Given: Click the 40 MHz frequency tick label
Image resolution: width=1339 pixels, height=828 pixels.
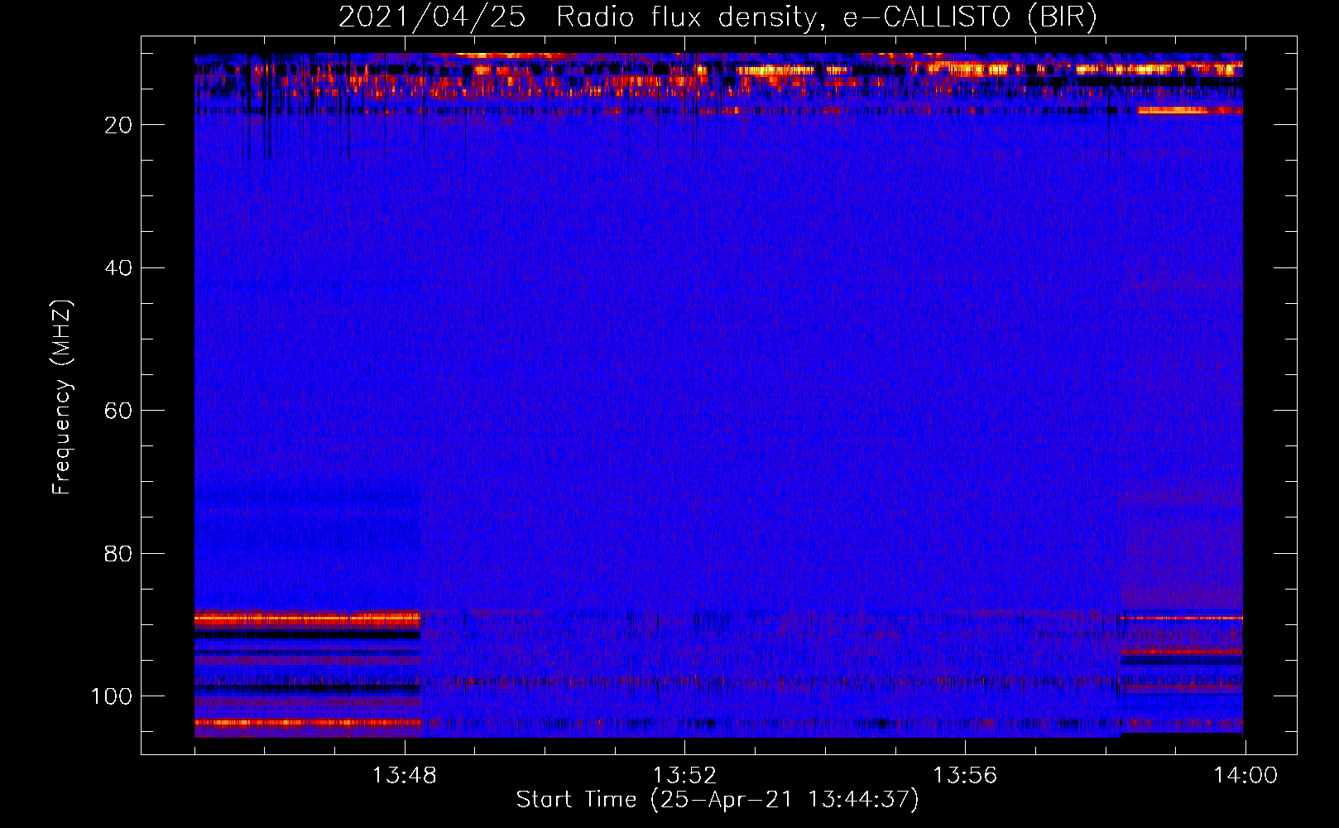Looking at the screenshot, I should click(x=118, y=268).
